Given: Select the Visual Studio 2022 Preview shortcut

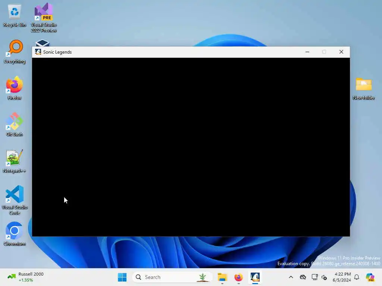Looking at the screenshot, I should click(44, 18).
